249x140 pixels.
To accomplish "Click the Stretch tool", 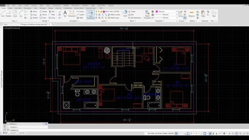I will [x=34, y=18].
